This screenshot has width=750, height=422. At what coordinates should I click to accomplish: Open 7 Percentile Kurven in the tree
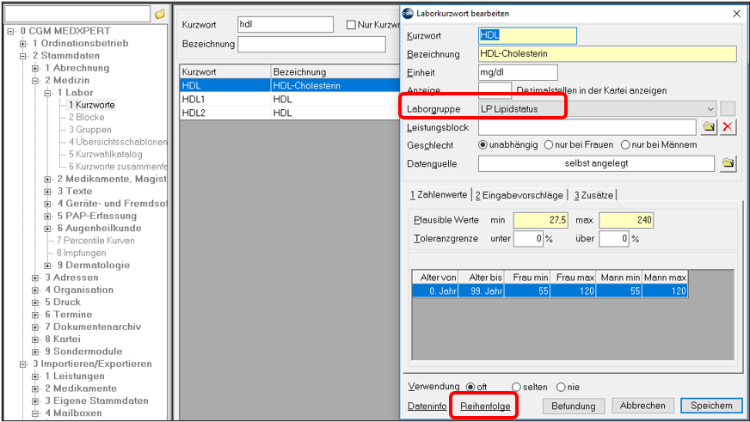pyautogui.click(x=95, y=241)
